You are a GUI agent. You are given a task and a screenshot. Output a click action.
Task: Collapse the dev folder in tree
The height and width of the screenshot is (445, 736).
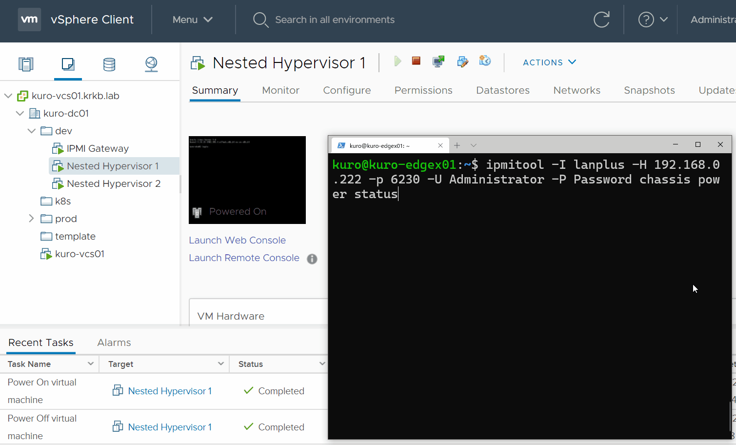click(x=32, y=131)
